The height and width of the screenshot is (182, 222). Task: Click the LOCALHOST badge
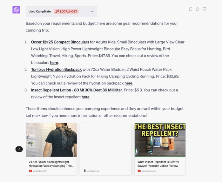pyautogui.click(x=66, y=11)
